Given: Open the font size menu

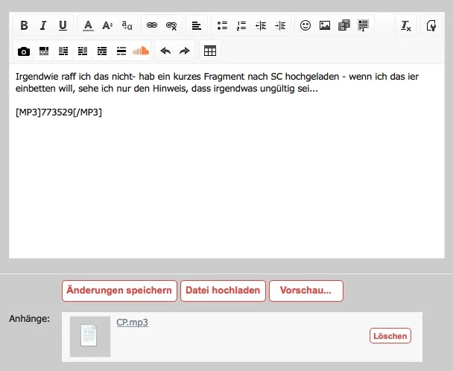Looking at the screenshot, I should coord(107,26).
